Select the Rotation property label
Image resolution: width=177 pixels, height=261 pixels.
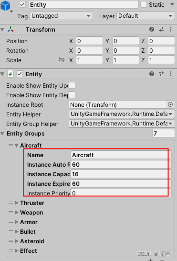pos(18,51)
